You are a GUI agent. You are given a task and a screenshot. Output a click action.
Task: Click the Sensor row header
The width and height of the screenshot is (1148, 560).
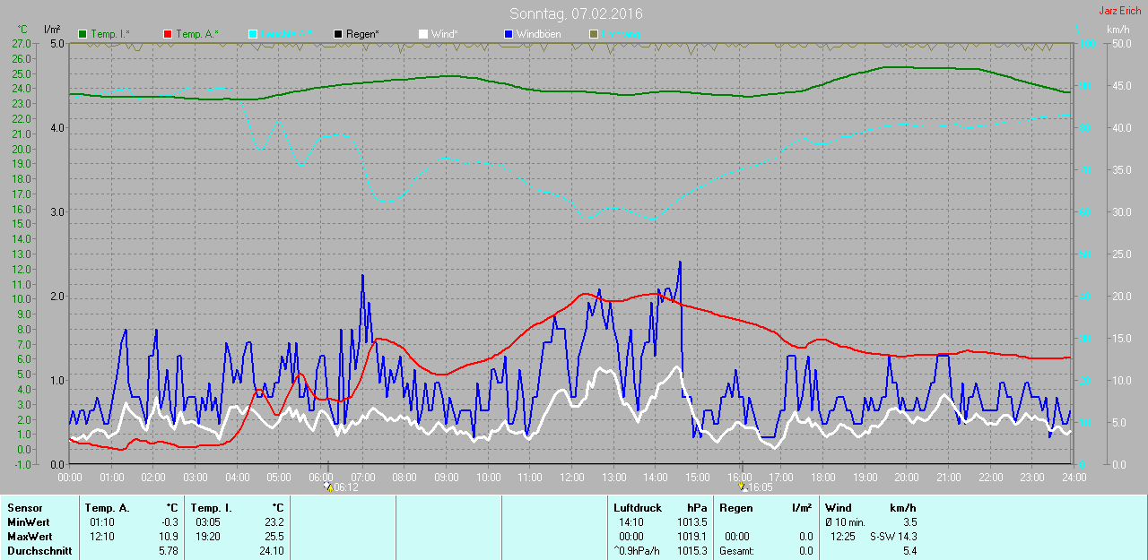coord(24,508)
